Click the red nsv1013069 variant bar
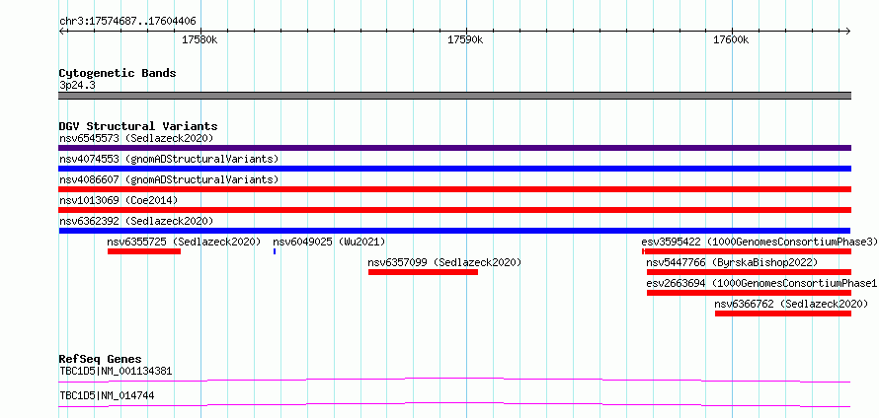 [x=454, y=210]
